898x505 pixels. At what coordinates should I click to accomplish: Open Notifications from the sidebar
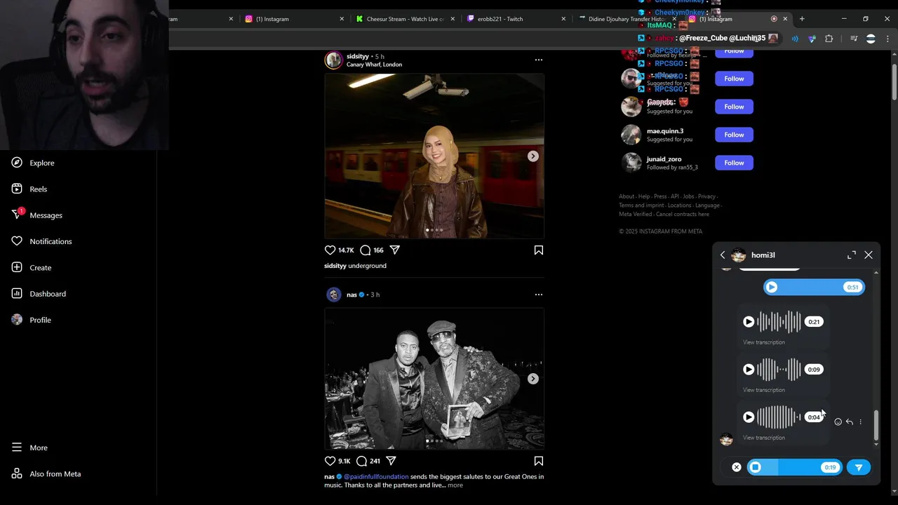(x=42, y=241)
